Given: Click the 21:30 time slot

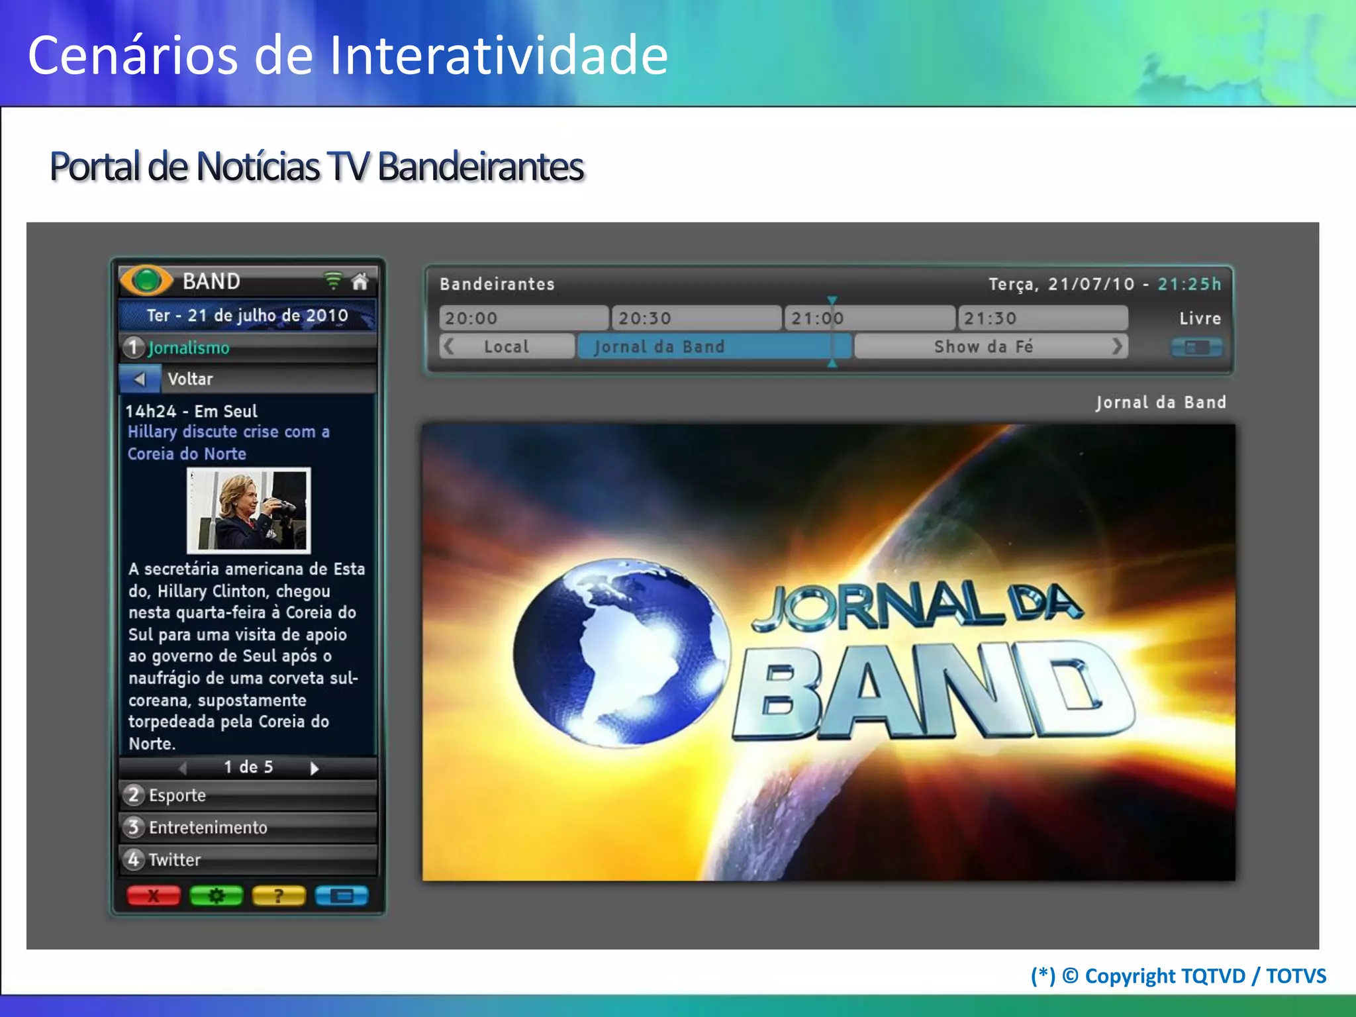Looking at the screenshot, I should [x=1043, y=318].
